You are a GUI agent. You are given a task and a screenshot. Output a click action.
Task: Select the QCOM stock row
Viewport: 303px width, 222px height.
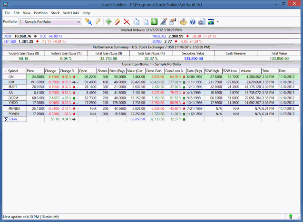151,98
